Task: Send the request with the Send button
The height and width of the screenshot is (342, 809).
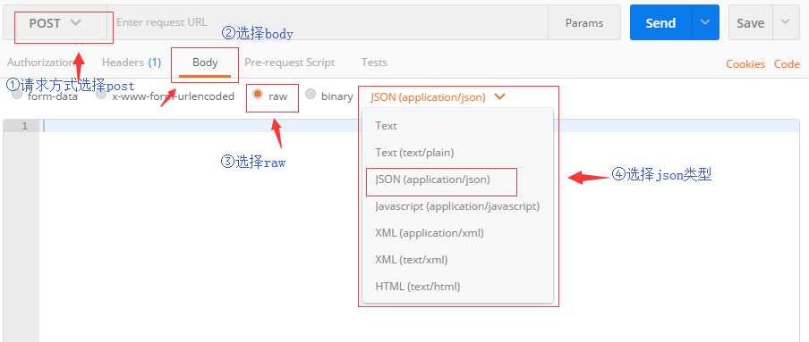Action: coord(660,23)
